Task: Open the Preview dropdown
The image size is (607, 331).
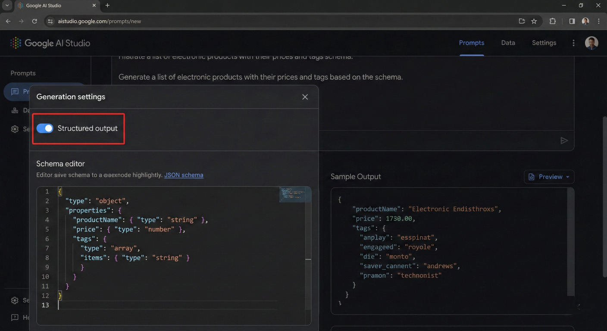Action: [549, 177]
